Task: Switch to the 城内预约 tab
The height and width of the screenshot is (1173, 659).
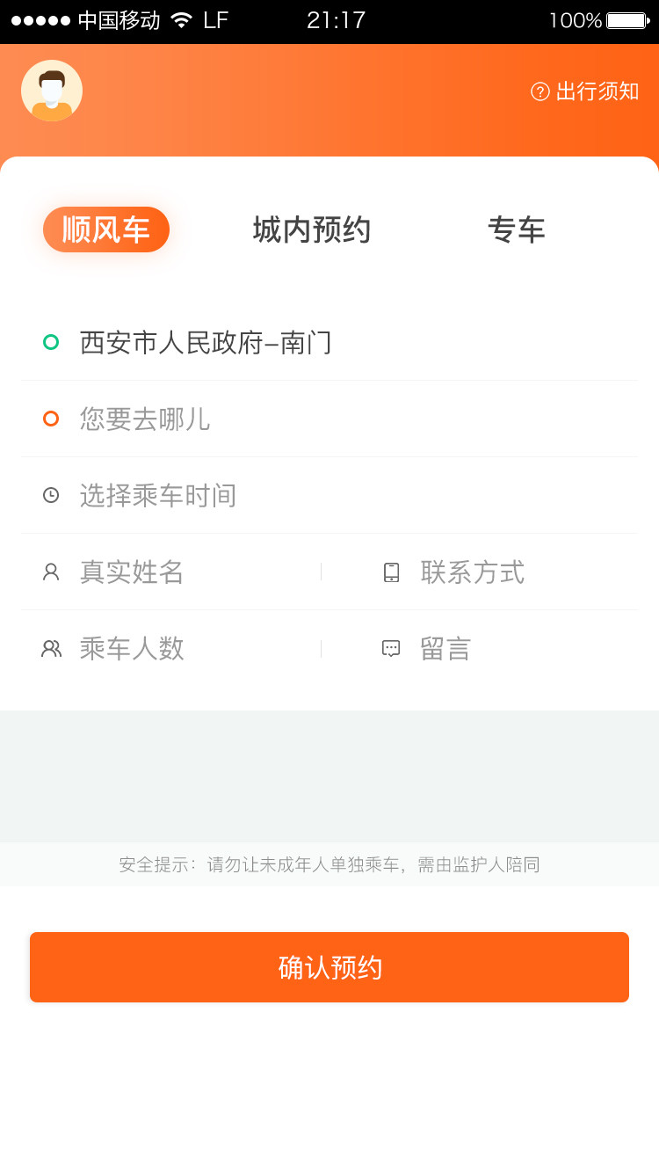Action: pos(311,229)
